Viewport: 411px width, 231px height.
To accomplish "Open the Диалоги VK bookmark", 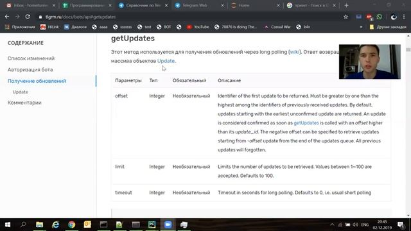I will click(x=75, y=27).
